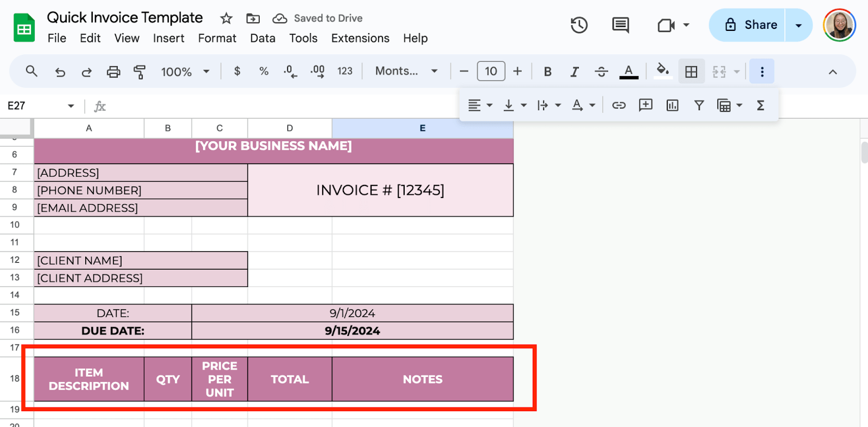The height and width of the screenshot is (427, 868).
Task: Open the Format menu
Action: click(x=217, y=38)
